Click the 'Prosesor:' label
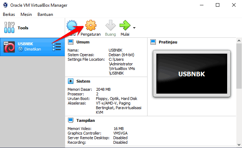The image size is (242, 148). pos(76,94)
